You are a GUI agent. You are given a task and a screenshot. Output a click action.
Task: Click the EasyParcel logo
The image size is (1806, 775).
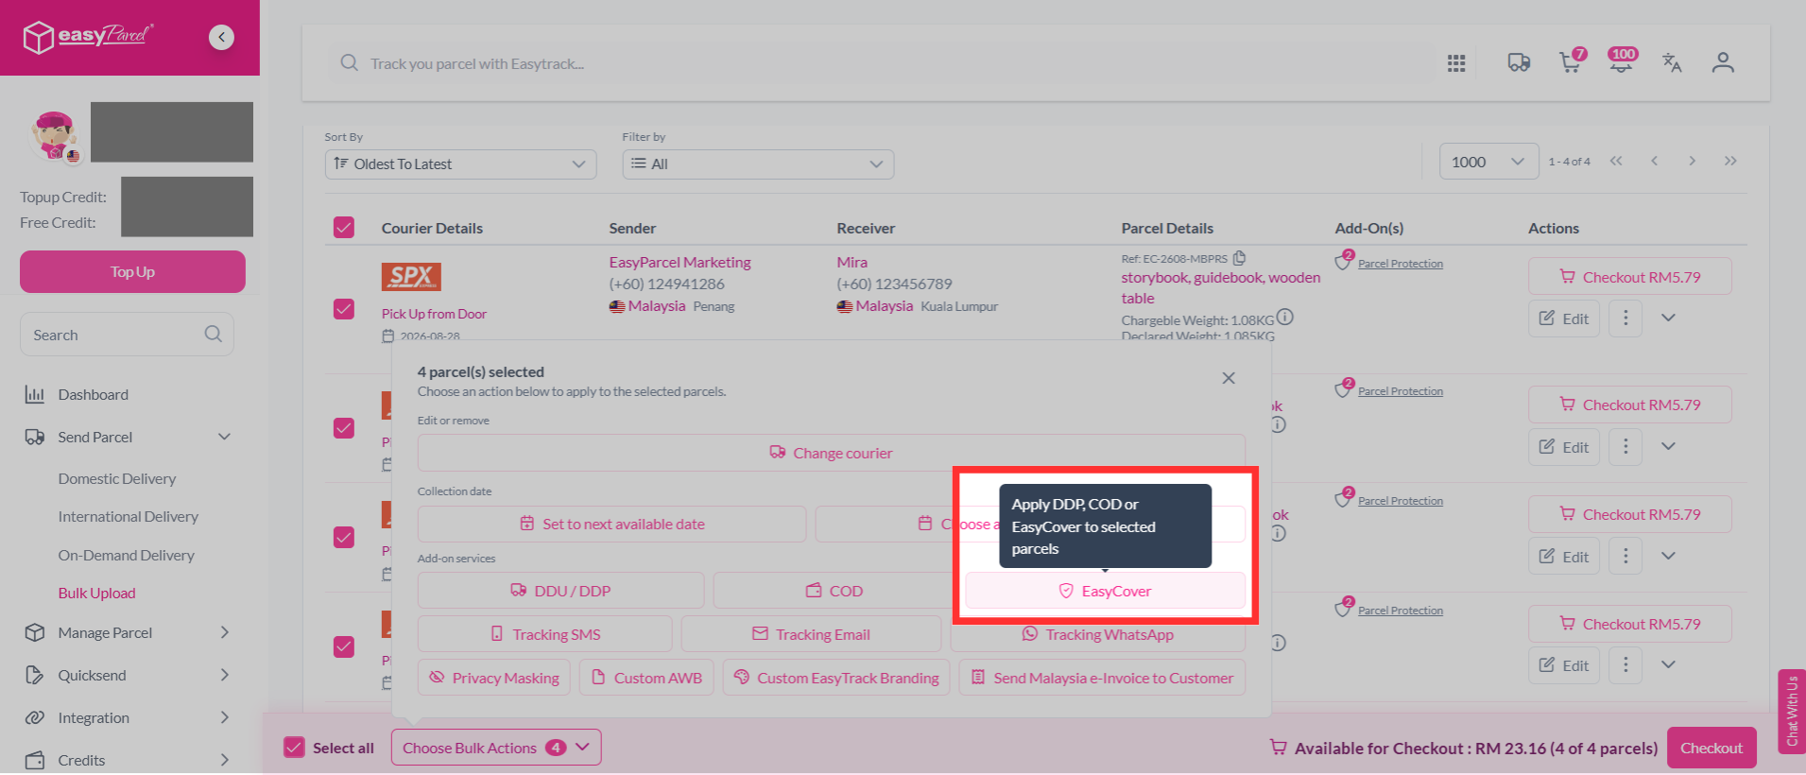[x=88, y=37]
